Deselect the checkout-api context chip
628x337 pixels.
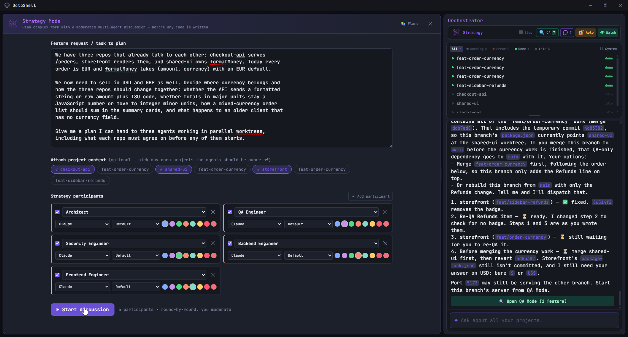pyautogui.click(x=73, y=169)
